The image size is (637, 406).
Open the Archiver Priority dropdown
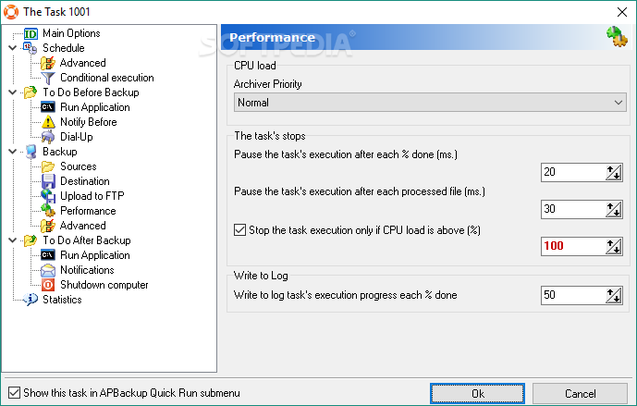coord(430,103)
